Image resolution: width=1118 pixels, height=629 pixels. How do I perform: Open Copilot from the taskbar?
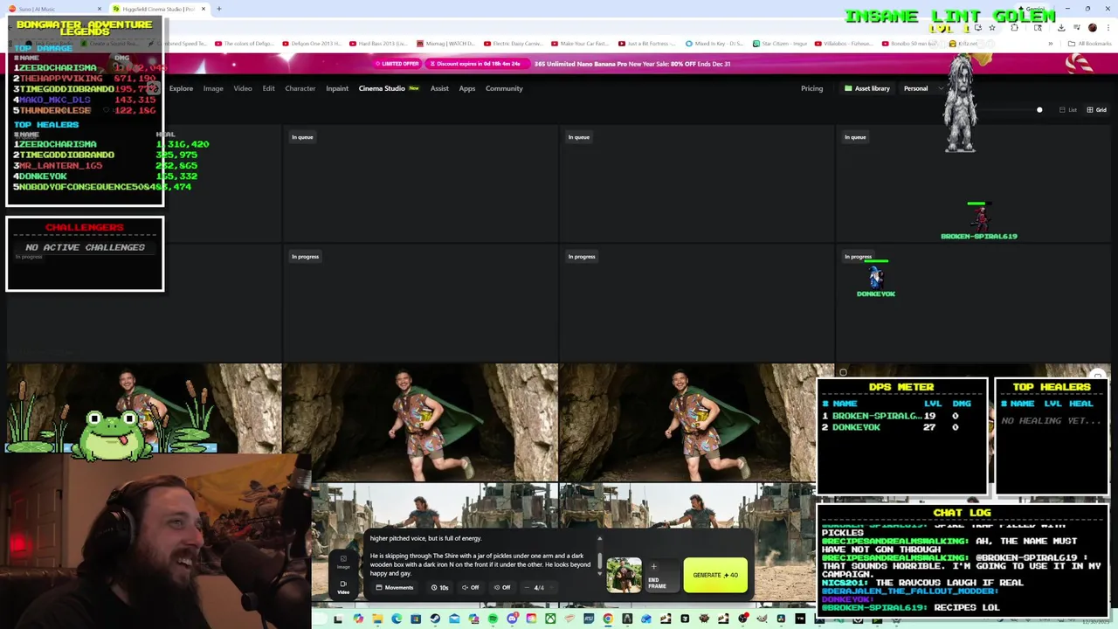358,619
